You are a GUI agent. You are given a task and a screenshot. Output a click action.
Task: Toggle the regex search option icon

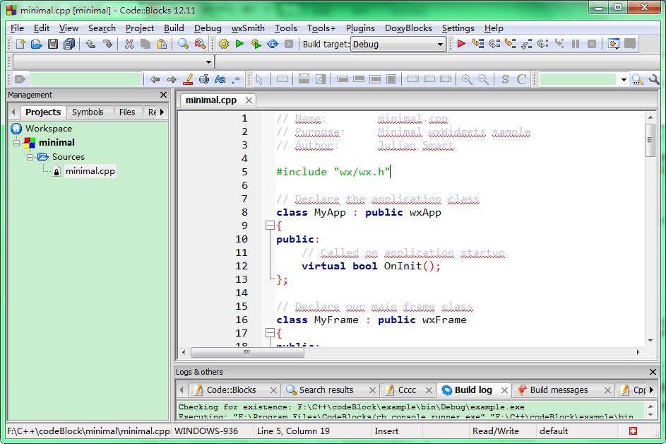(236, 79)
